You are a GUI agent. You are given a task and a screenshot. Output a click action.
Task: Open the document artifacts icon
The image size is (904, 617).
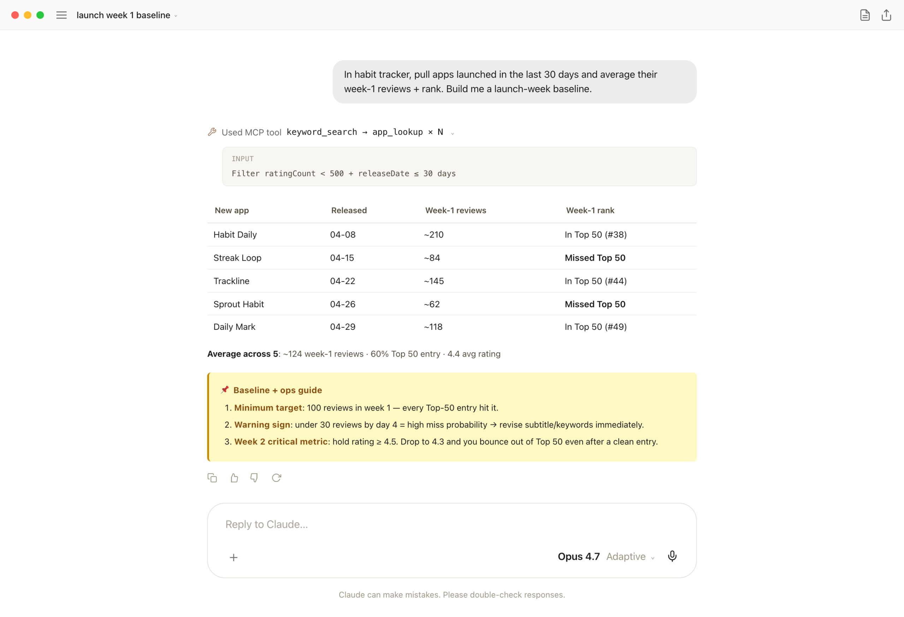tap(864, 15)
